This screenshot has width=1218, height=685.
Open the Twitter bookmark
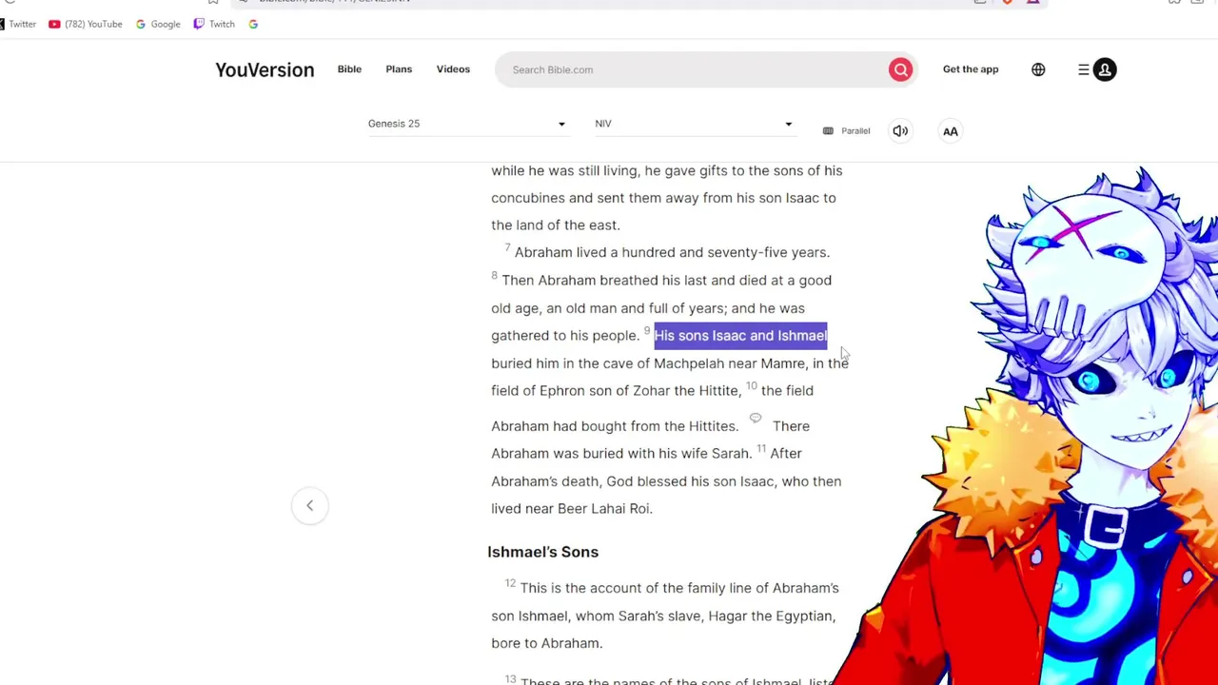(x=18, y=24)
